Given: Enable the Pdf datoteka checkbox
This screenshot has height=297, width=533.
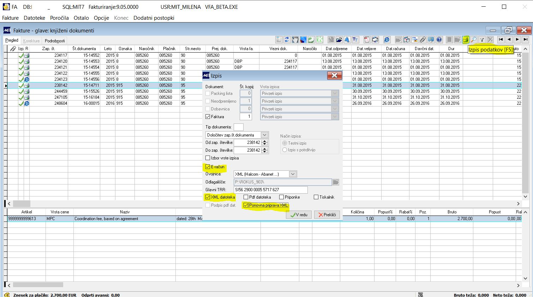Looking at the screenshot, I should 246,197.
